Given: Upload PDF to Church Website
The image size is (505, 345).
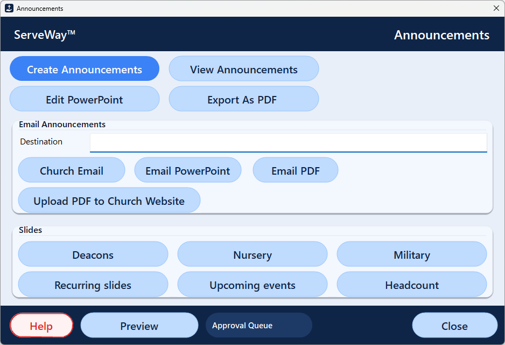Looking at the screenshot, I should tap(109, 200).
